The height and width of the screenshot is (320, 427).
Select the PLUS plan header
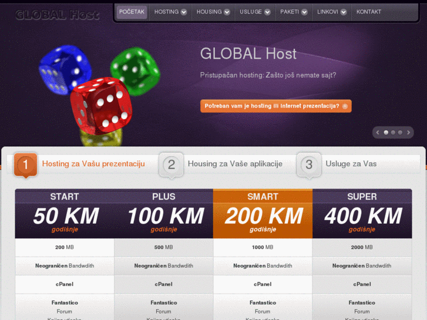(164, 196)
